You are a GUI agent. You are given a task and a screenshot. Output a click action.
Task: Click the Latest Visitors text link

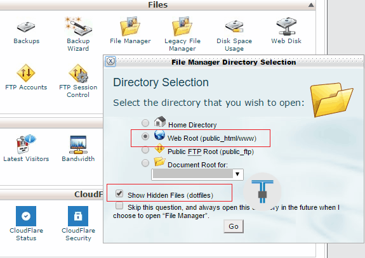pyautogui.click(x=26, y=159)
